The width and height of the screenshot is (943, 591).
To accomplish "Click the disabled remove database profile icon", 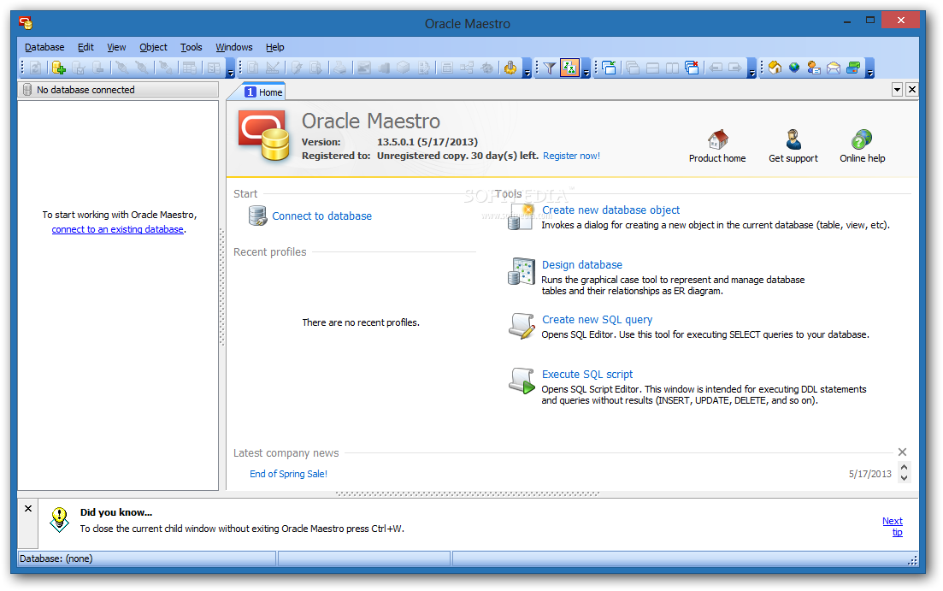I will [x=98, y=68].
